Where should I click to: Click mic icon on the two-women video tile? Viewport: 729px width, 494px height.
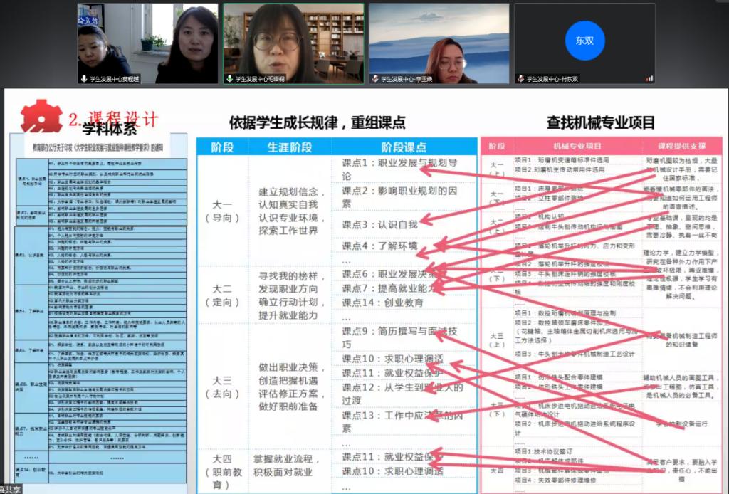coord(84,79)
